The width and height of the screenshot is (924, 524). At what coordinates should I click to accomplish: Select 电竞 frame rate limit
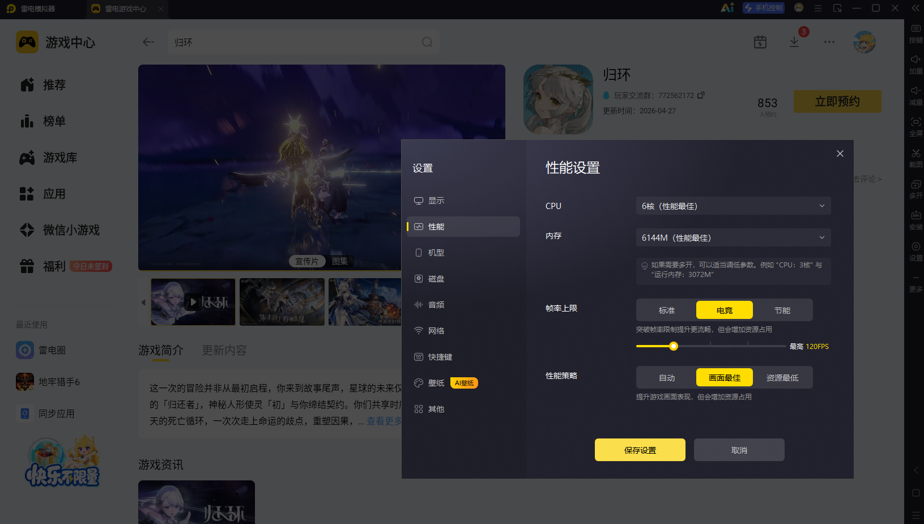[725, 310]
